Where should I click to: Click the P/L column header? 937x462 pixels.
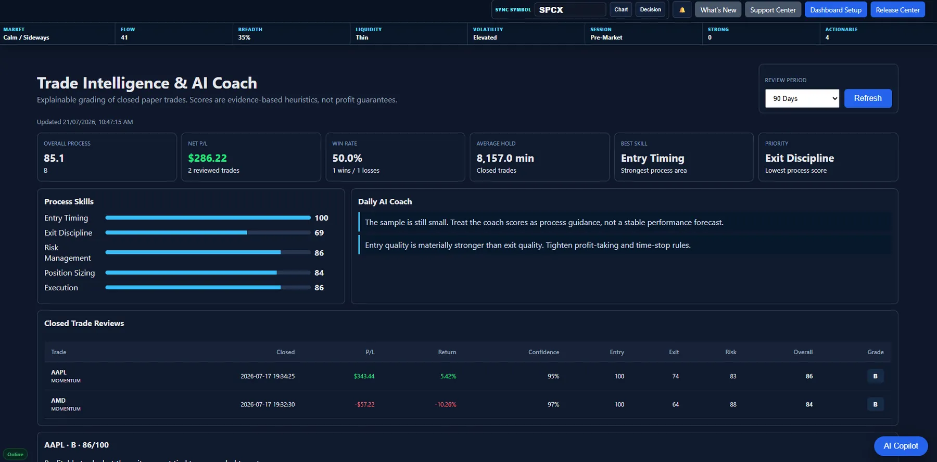pos(370,352)
